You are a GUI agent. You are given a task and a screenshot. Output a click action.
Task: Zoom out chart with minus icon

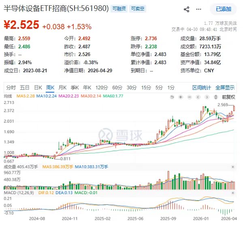(x=190, y=97)
